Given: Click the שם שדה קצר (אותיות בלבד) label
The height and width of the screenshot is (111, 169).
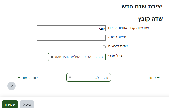Looking at the screenshot, I should click(x=129, y=28).
